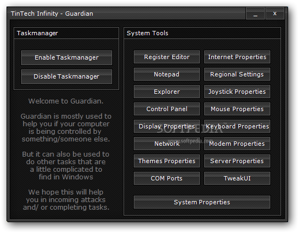Click the Enable Taskmanager button
299x233 pixels.
[x=67, y=57]
